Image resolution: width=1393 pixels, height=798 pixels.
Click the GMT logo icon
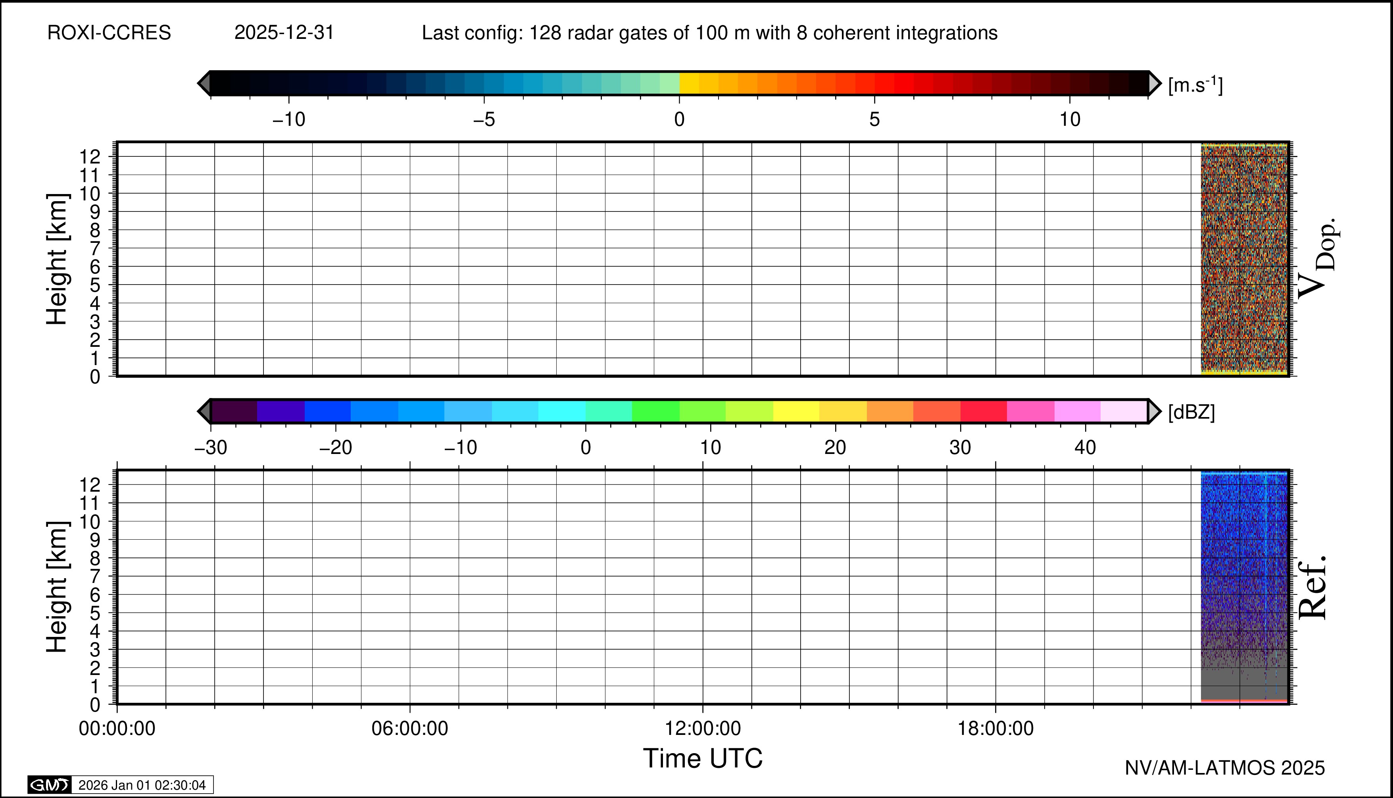point(49,785)
